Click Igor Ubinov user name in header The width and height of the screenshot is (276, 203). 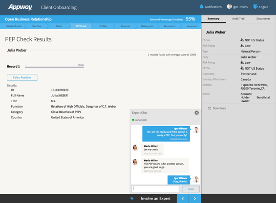click(240, 7)
